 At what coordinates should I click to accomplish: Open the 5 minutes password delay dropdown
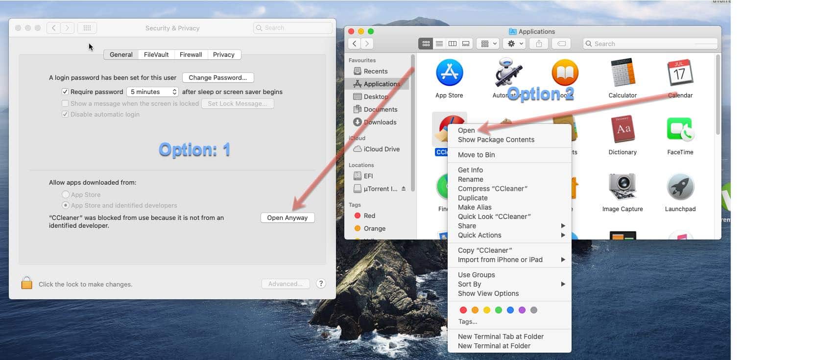point(152,92)
